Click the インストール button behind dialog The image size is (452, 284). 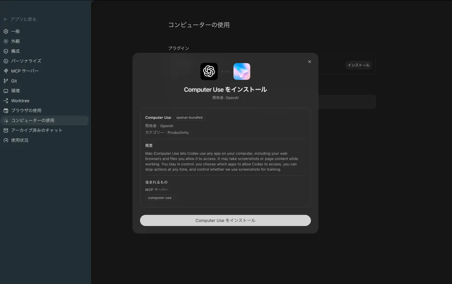click(x=358, y=65)
